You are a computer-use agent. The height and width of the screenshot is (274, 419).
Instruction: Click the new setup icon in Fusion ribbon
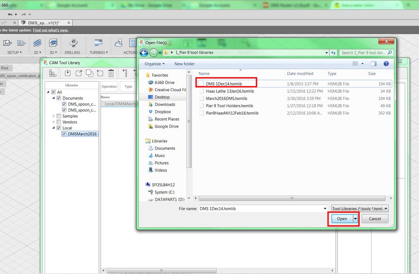7,43
